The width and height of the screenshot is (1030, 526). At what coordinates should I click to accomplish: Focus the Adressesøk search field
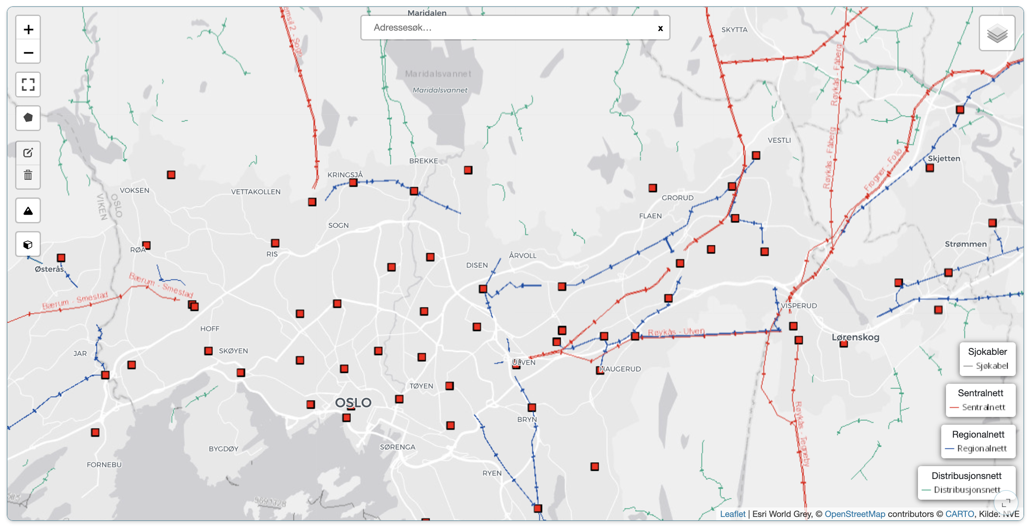pos(509,28)
